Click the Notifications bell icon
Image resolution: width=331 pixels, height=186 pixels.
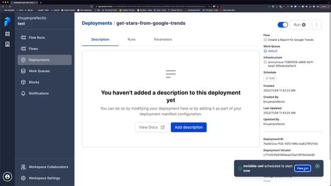23,93
